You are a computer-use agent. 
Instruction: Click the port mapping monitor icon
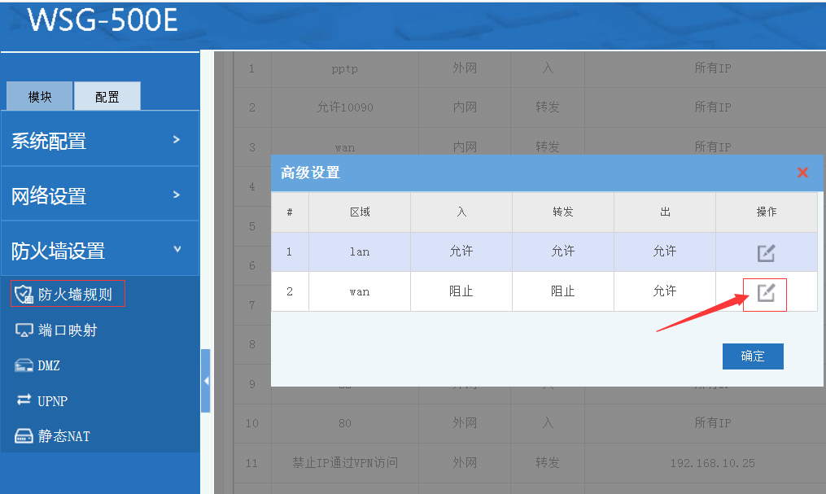[24, 330]
